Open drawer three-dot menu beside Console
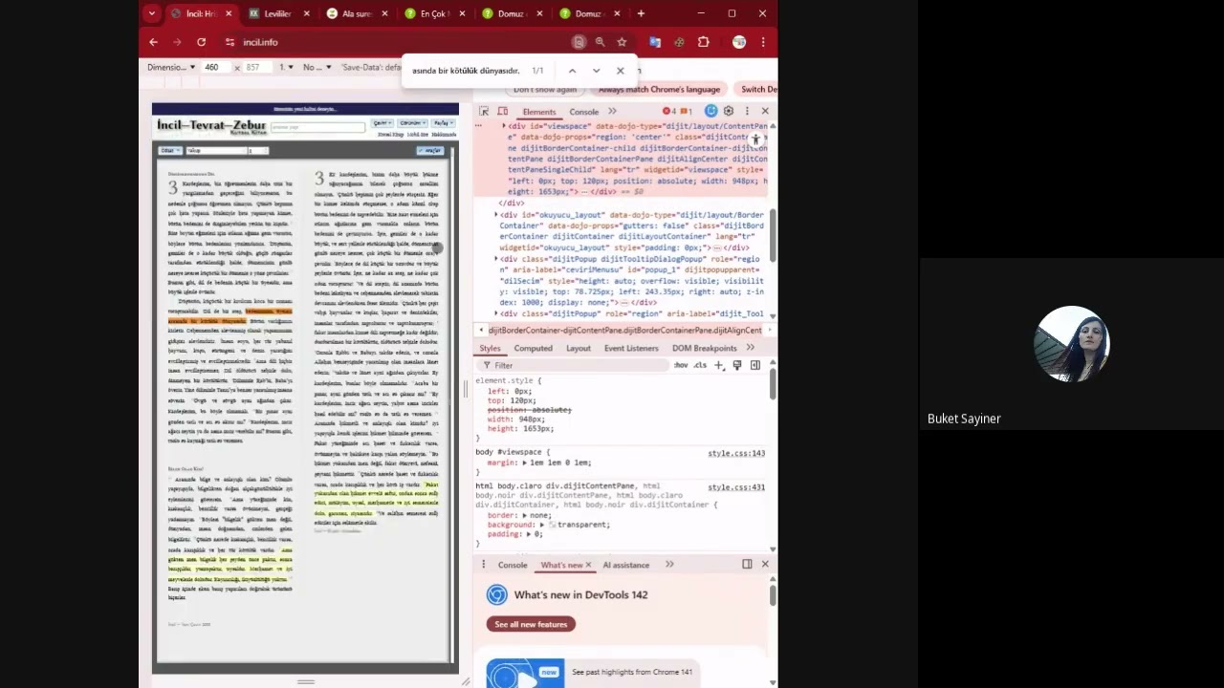The width and height of the screenshot is (1224, 688). coord(483,565)
